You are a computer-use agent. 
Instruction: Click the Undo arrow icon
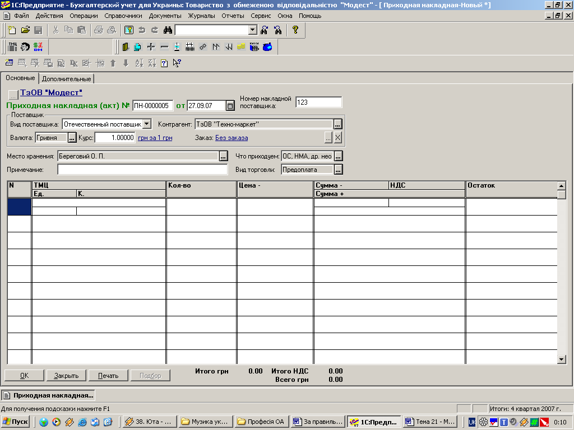[142, 30]
